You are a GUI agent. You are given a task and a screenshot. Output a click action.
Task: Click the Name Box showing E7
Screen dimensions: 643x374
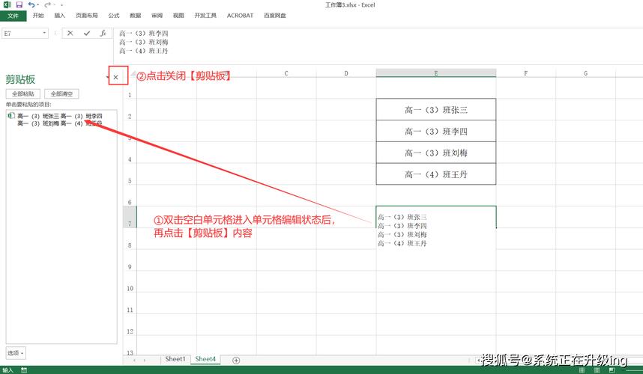point(21,34)
